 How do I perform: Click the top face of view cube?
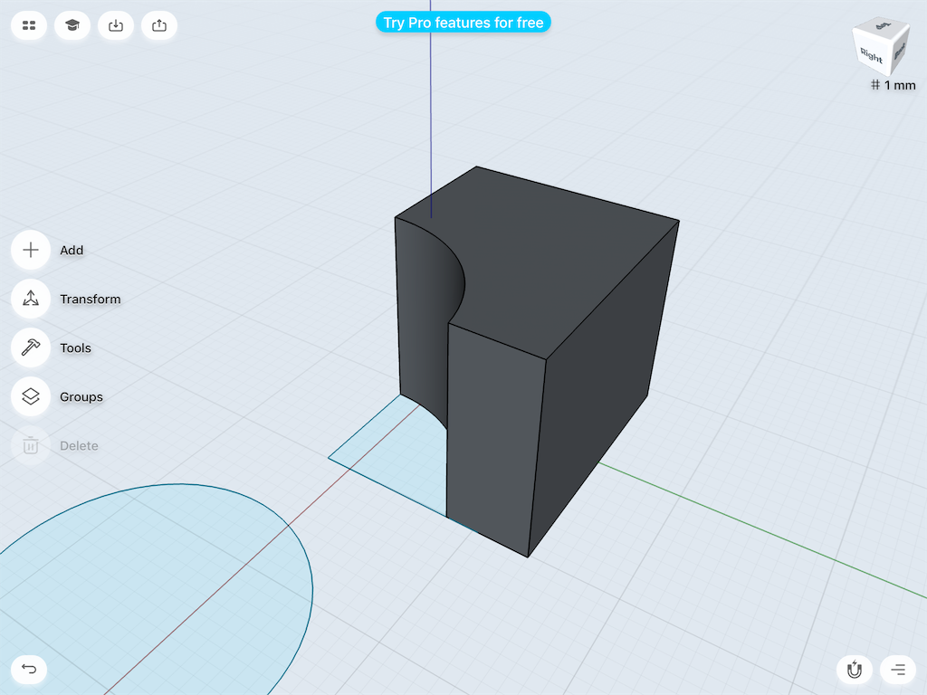884,26
